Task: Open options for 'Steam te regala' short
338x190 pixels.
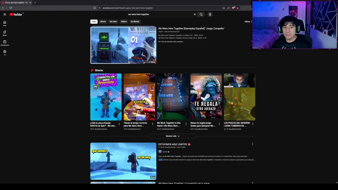Action: click(x=219, y=124)
